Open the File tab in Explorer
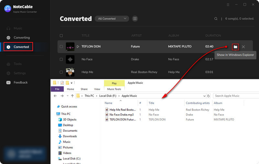 tap(57, 89)
